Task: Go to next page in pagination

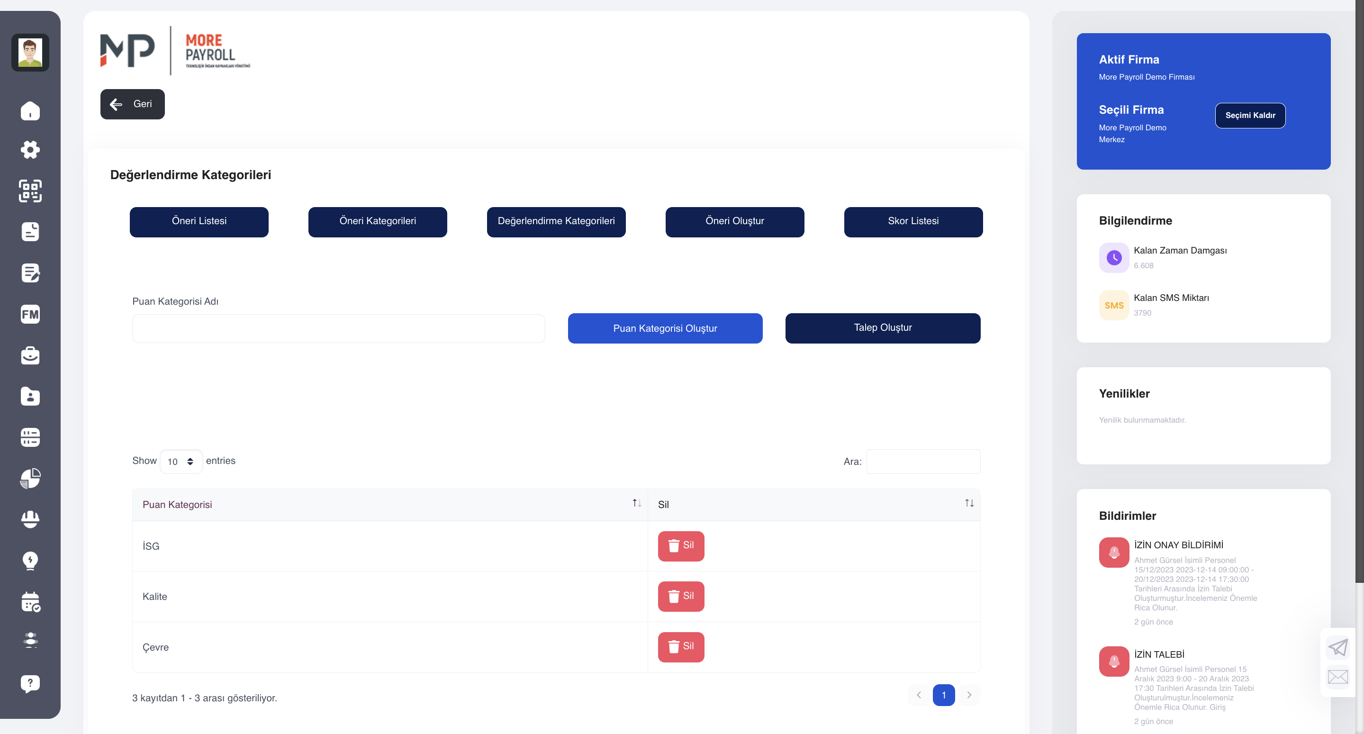Action: coord(969,695)
